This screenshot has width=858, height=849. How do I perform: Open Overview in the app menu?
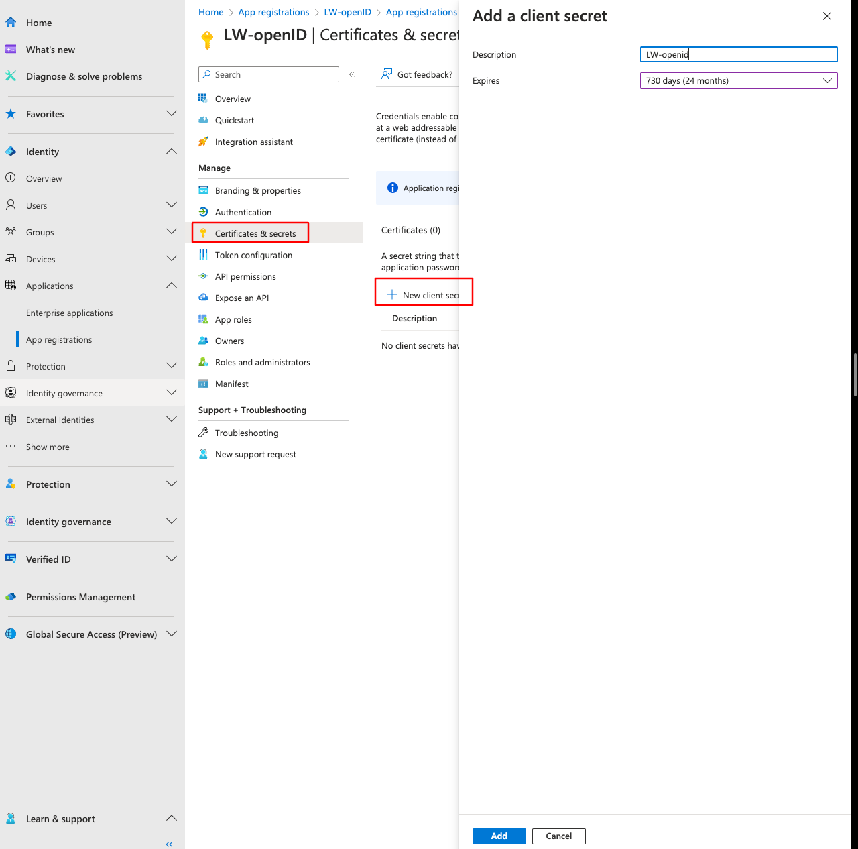(x=233, y=99)
